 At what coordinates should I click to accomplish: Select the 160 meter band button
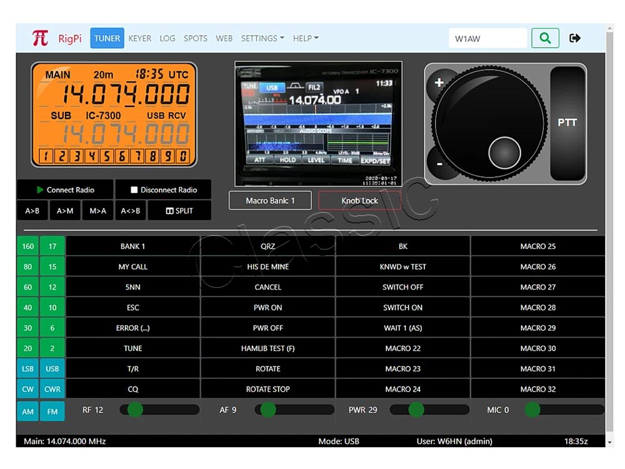point(27,246)
